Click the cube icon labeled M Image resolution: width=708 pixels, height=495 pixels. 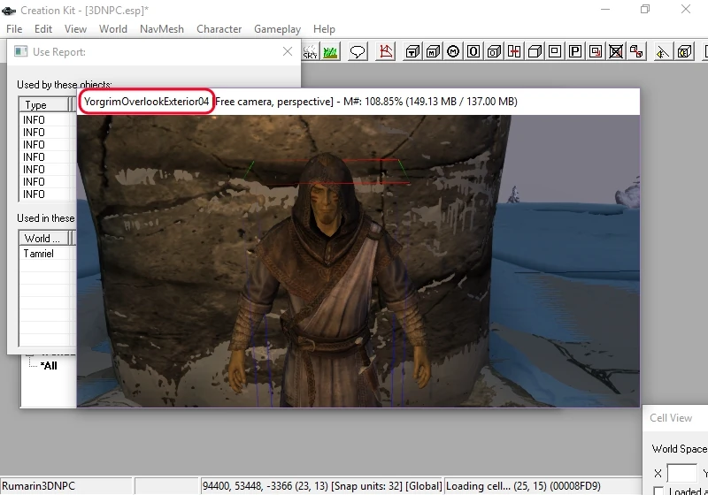(433, 52)
